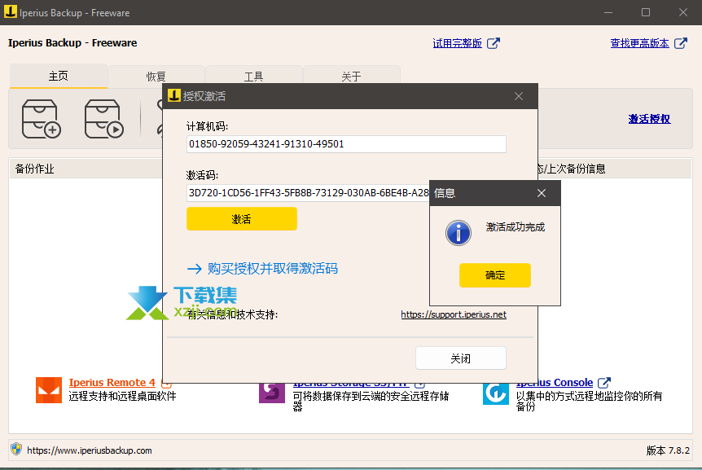Click the 激活成功完成 message text
702x470 pixels.
coord(516,227)
